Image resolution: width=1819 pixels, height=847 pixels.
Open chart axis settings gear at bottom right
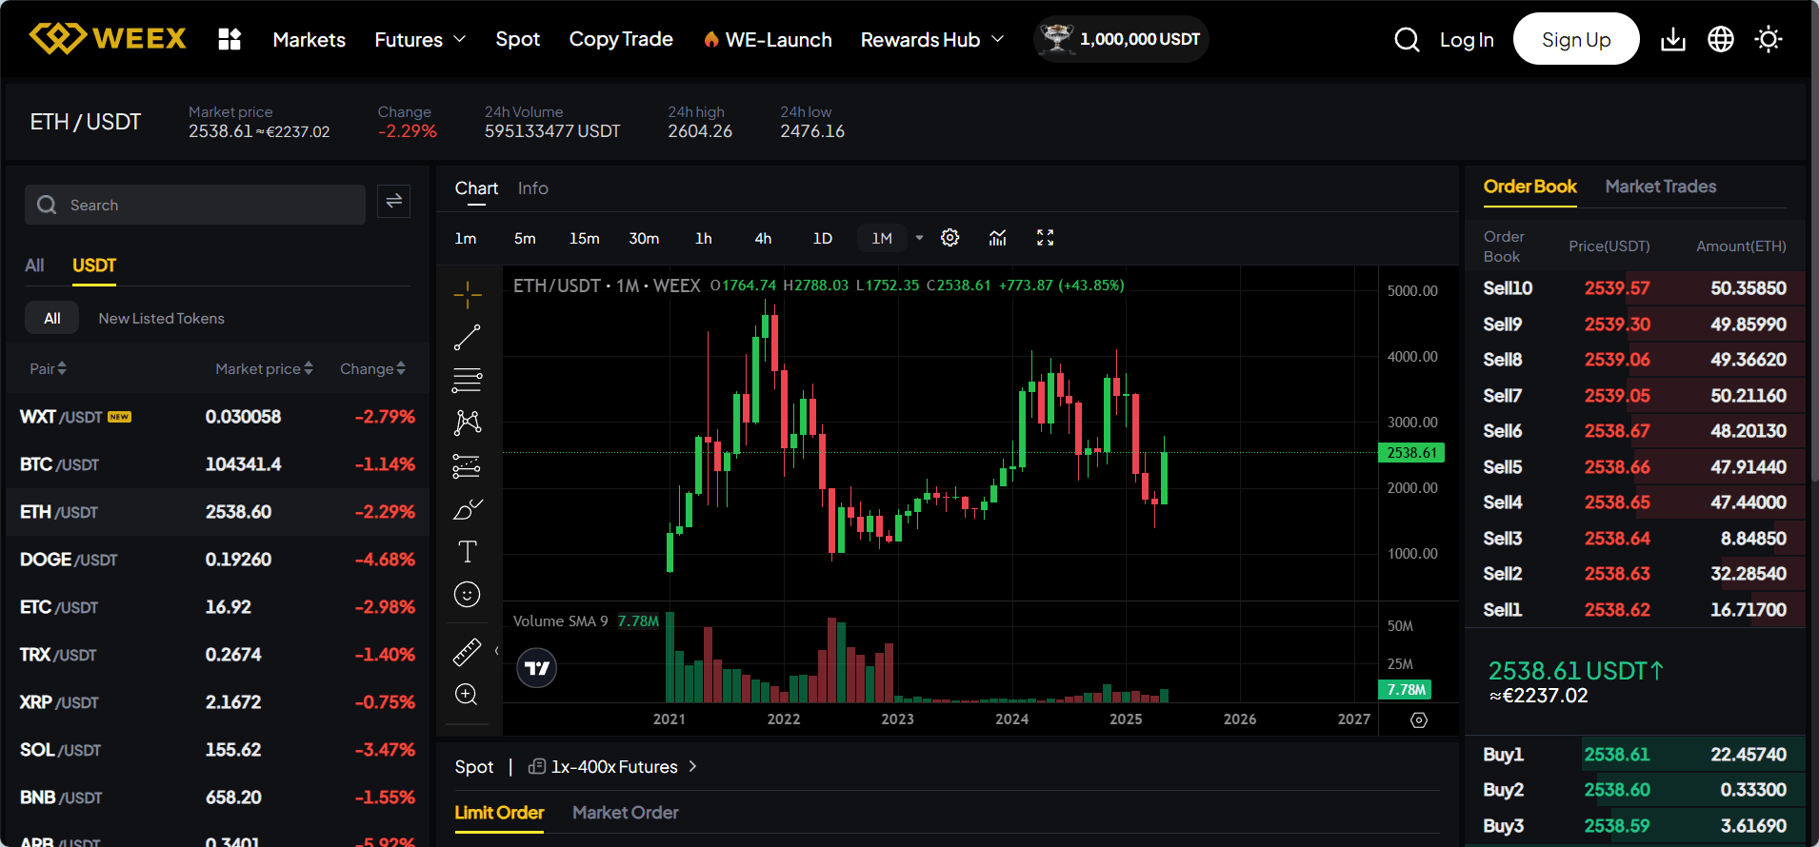click(x=1419, y=719)
